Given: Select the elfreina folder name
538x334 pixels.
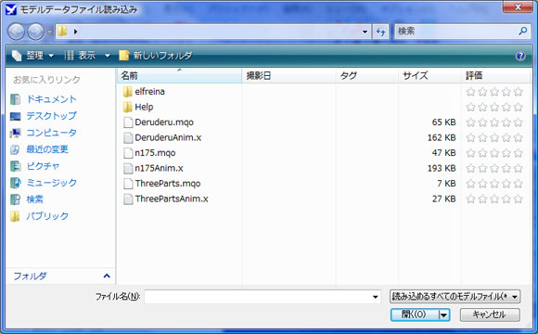Looking at the screenshot, I should tap(149, 92).
